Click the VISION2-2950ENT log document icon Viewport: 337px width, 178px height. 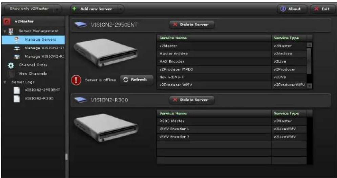click(x=17, y=90)
